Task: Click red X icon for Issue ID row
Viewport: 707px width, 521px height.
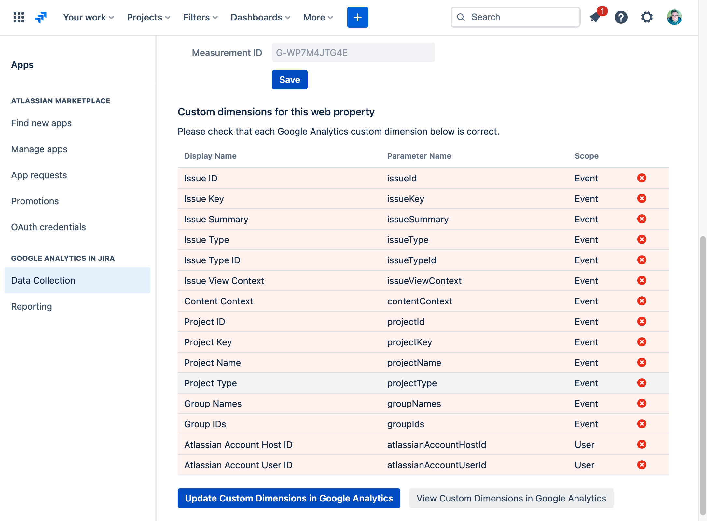Action: click(642, 178)
